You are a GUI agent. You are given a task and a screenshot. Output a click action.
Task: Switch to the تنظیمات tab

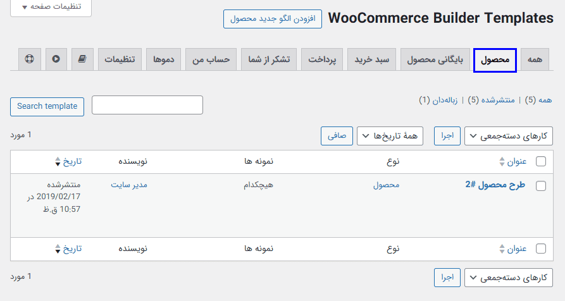tap(120, 59)
